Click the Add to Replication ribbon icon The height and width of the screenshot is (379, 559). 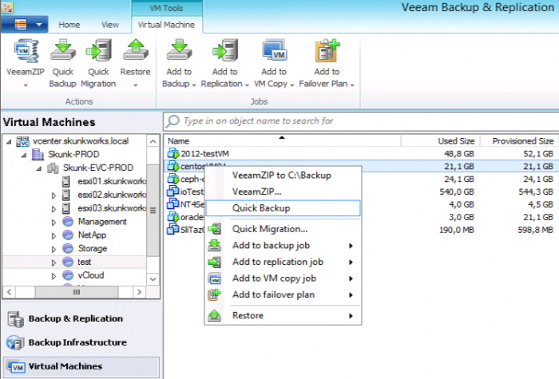[x=224, y=50]
